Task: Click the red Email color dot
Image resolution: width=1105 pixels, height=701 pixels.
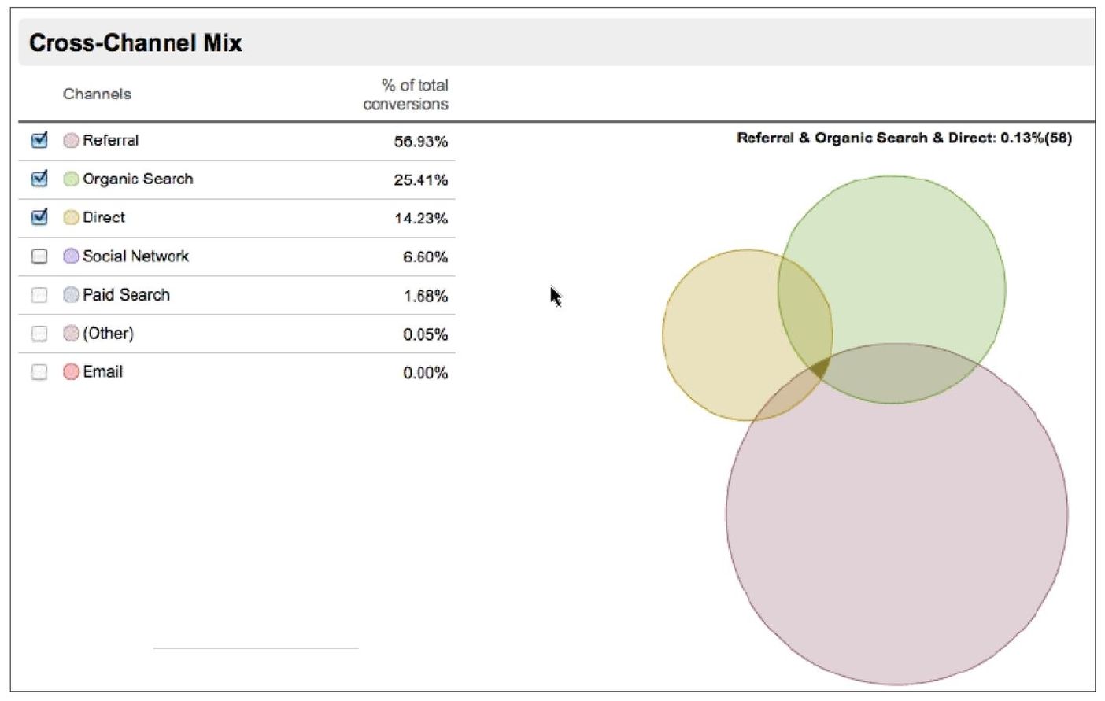Action: point(71,372)
